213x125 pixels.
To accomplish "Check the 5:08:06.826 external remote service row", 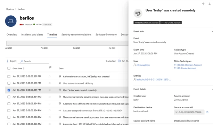I will [9, 117].
